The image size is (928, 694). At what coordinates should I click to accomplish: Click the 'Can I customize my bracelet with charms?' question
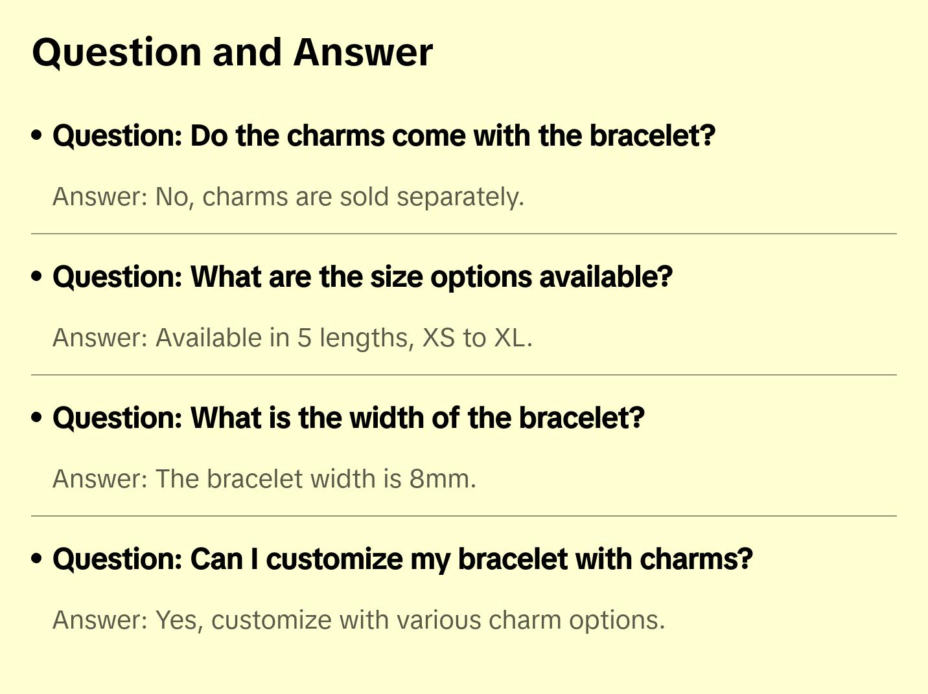pos(402,559)
